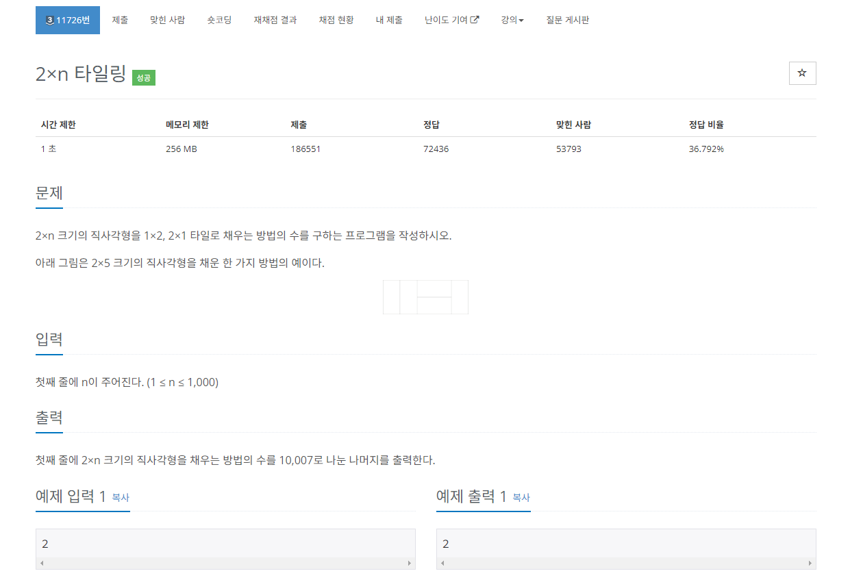
Task: Open the 11726번 problem tab
Action: pyautogui.click(x=68, y=20)
